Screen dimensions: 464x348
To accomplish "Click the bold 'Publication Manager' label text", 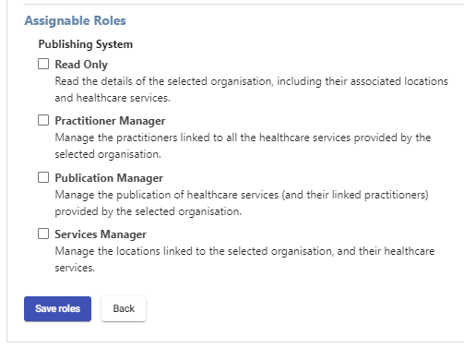I will coord(109,178).
